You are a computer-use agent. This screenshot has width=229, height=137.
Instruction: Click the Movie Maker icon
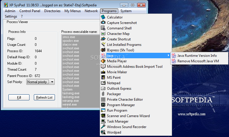tap(103, 72)
